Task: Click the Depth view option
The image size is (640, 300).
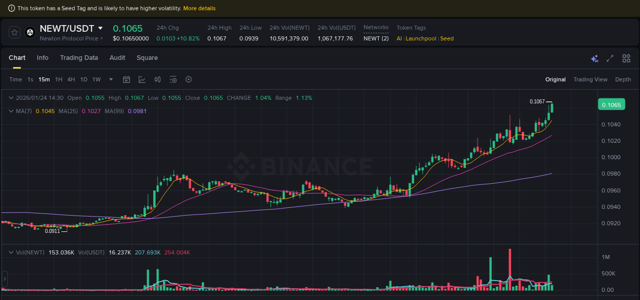Action: pyautogui.click(x=623, y=79)
